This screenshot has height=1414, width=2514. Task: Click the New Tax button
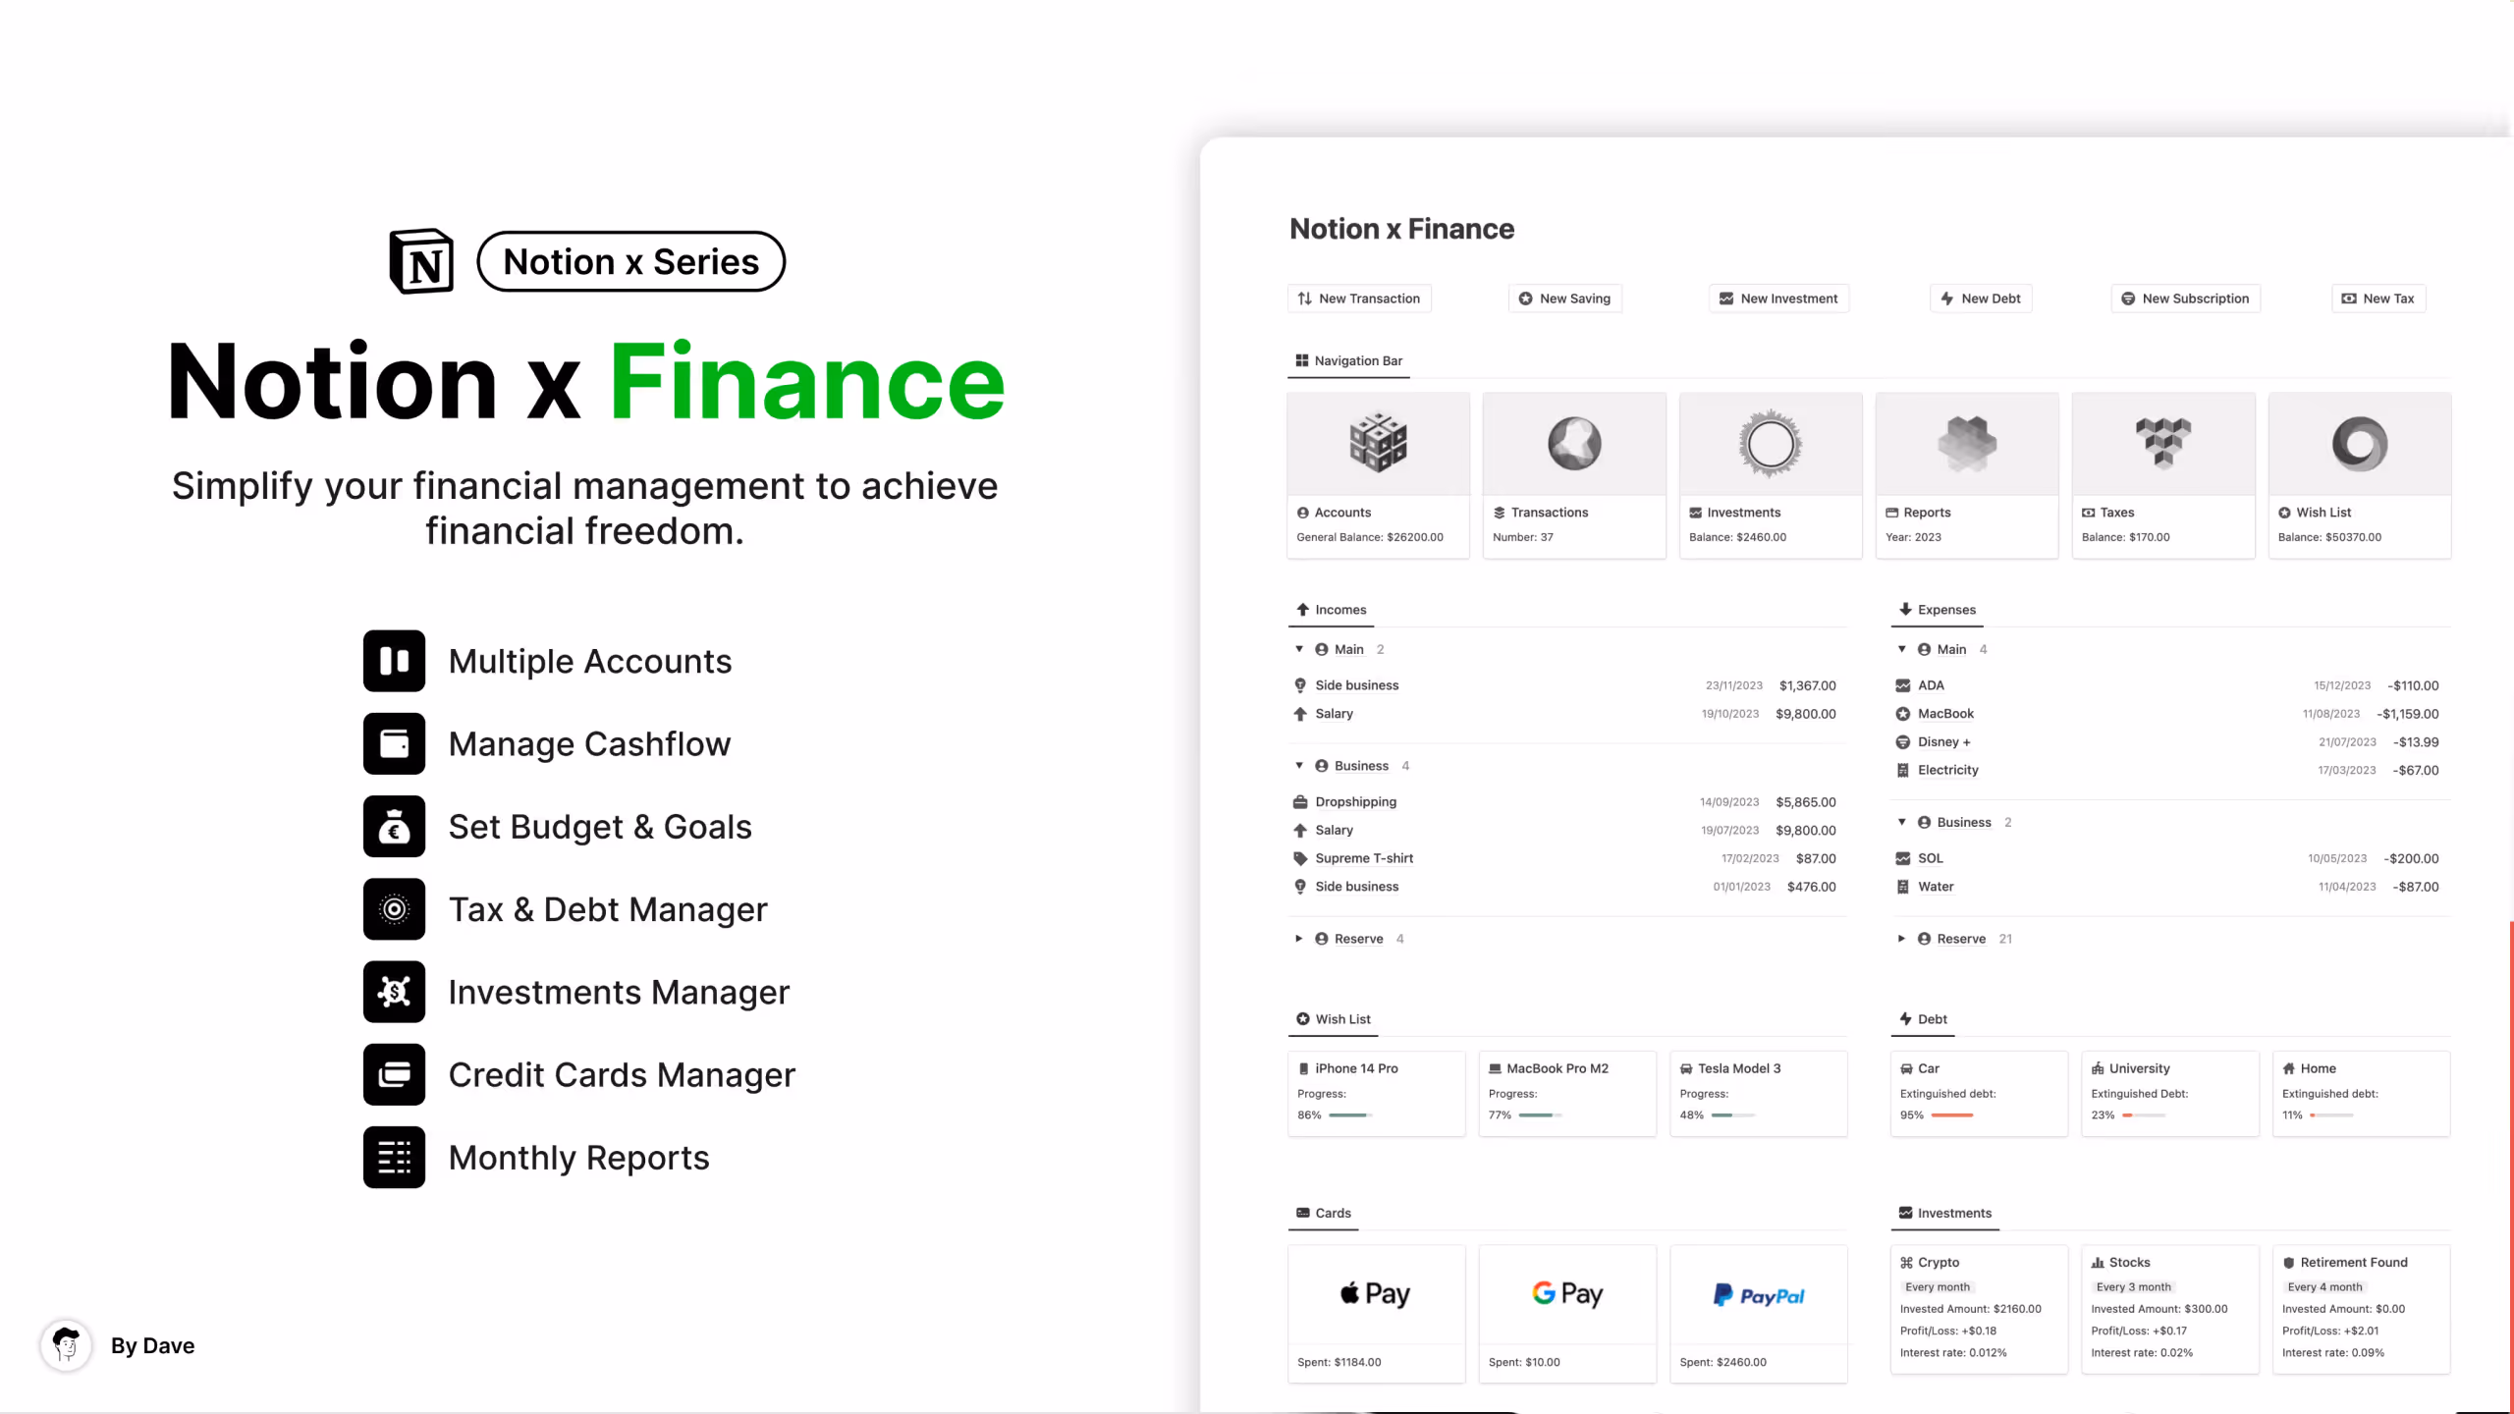pyautogui.click(x=2378, y=299)
